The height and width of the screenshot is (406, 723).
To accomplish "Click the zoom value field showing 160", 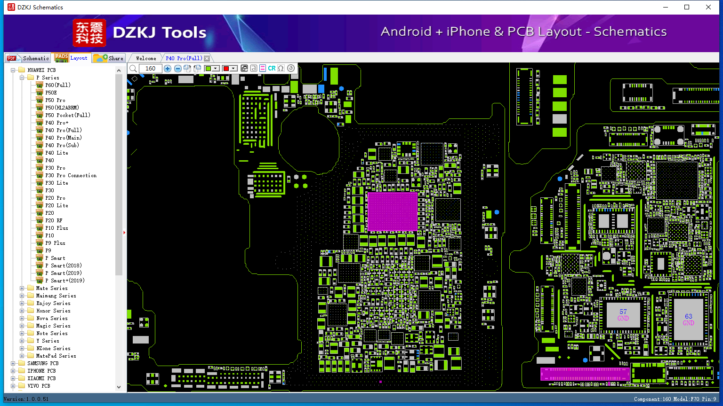I will pyautogui.click(x=151, y=69).
